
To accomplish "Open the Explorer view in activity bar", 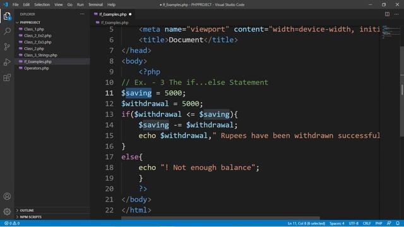I will tap(7, 16).
